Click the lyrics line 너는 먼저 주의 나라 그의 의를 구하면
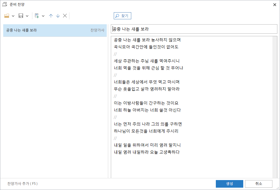The height and width of the screenshot is (190, 280). point(148,124)
